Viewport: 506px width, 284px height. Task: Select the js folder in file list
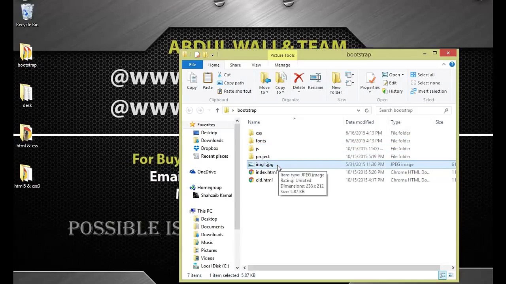[257, 149]
